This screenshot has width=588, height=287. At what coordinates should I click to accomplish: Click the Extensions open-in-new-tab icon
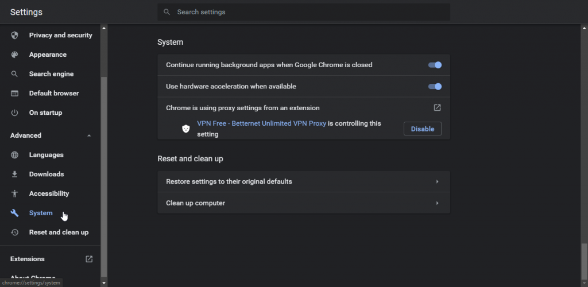[x=89, y=259]
